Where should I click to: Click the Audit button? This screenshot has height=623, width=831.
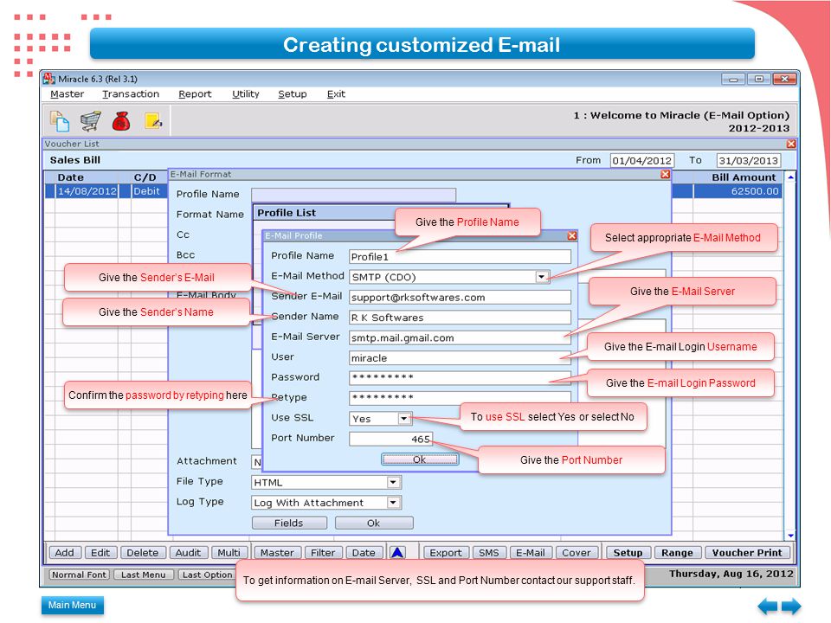pyautogui.click(x=188, y=553)
